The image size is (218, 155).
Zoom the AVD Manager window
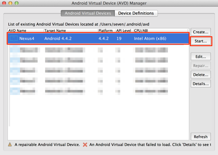pyautogui.click(x=17, y=3)
